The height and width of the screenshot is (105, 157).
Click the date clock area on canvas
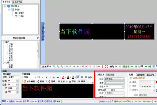(x=139, y=32)
